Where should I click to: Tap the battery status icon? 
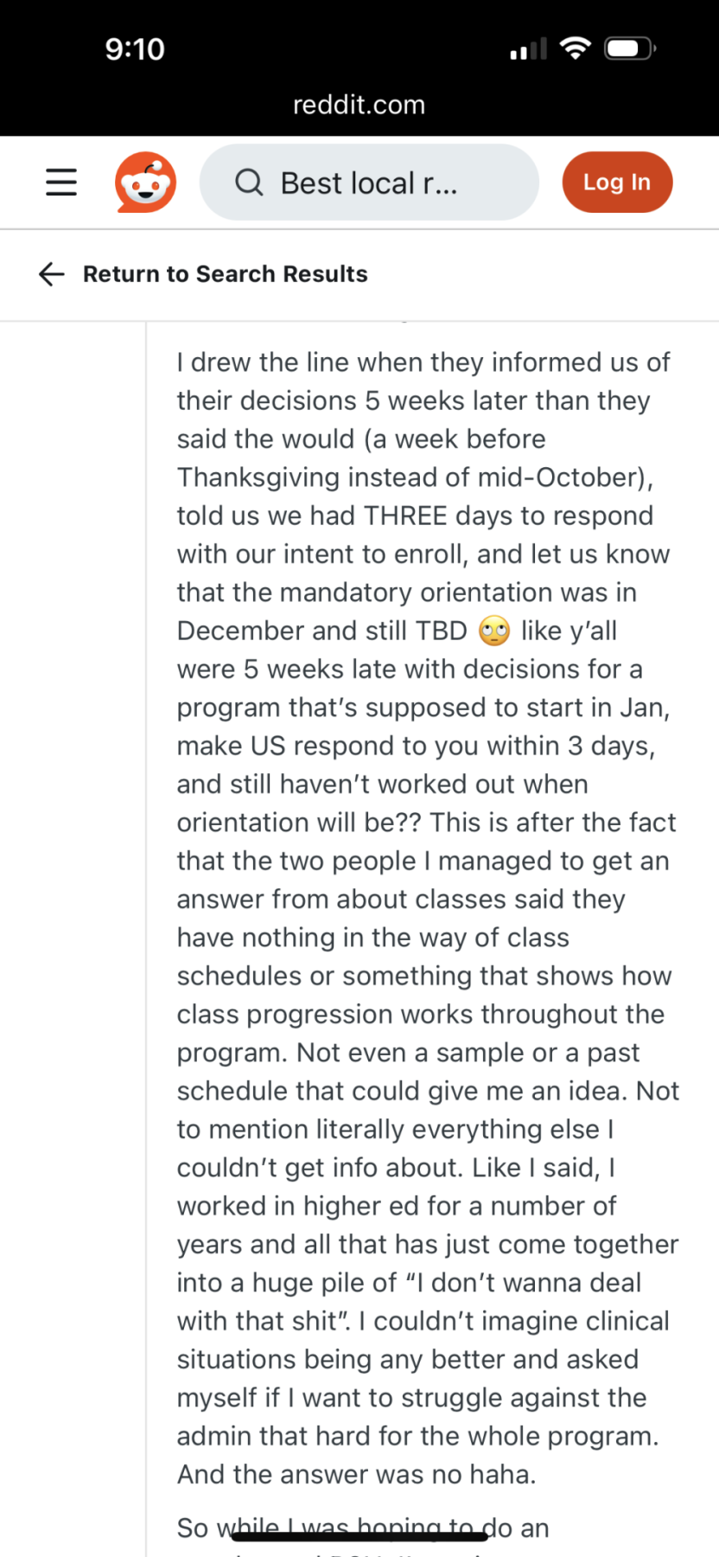coord(630,48)
